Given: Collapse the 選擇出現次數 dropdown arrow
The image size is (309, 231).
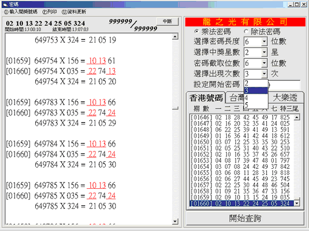Looking at the screenshot, I should (x=264, y=74).
